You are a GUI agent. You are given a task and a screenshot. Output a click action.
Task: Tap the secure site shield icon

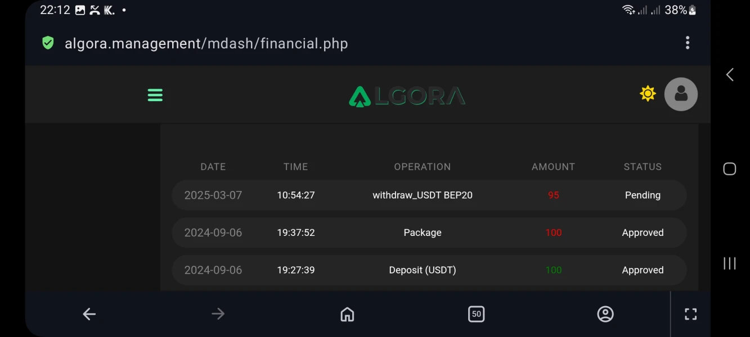48,43
